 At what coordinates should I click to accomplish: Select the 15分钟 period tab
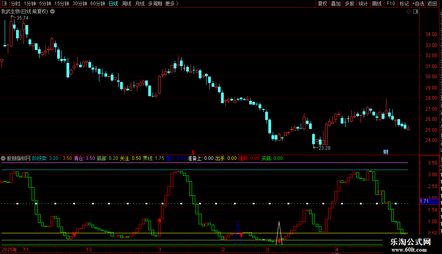tap(61, 4)
